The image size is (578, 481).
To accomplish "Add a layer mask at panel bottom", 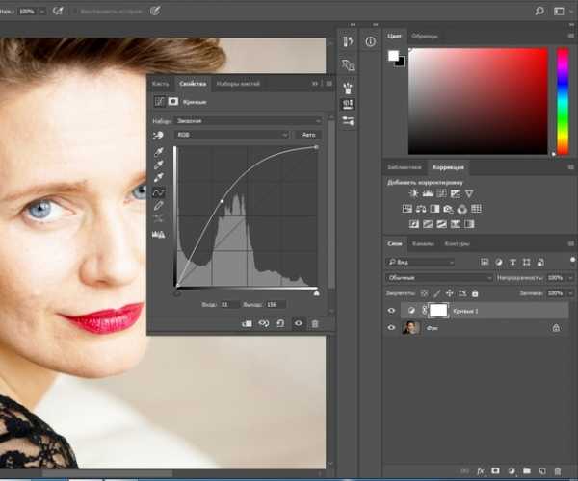I will point(495,470).
